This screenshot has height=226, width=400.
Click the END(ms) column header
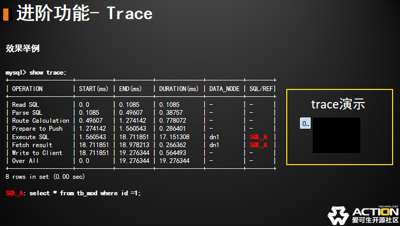(x=130, y=89)
